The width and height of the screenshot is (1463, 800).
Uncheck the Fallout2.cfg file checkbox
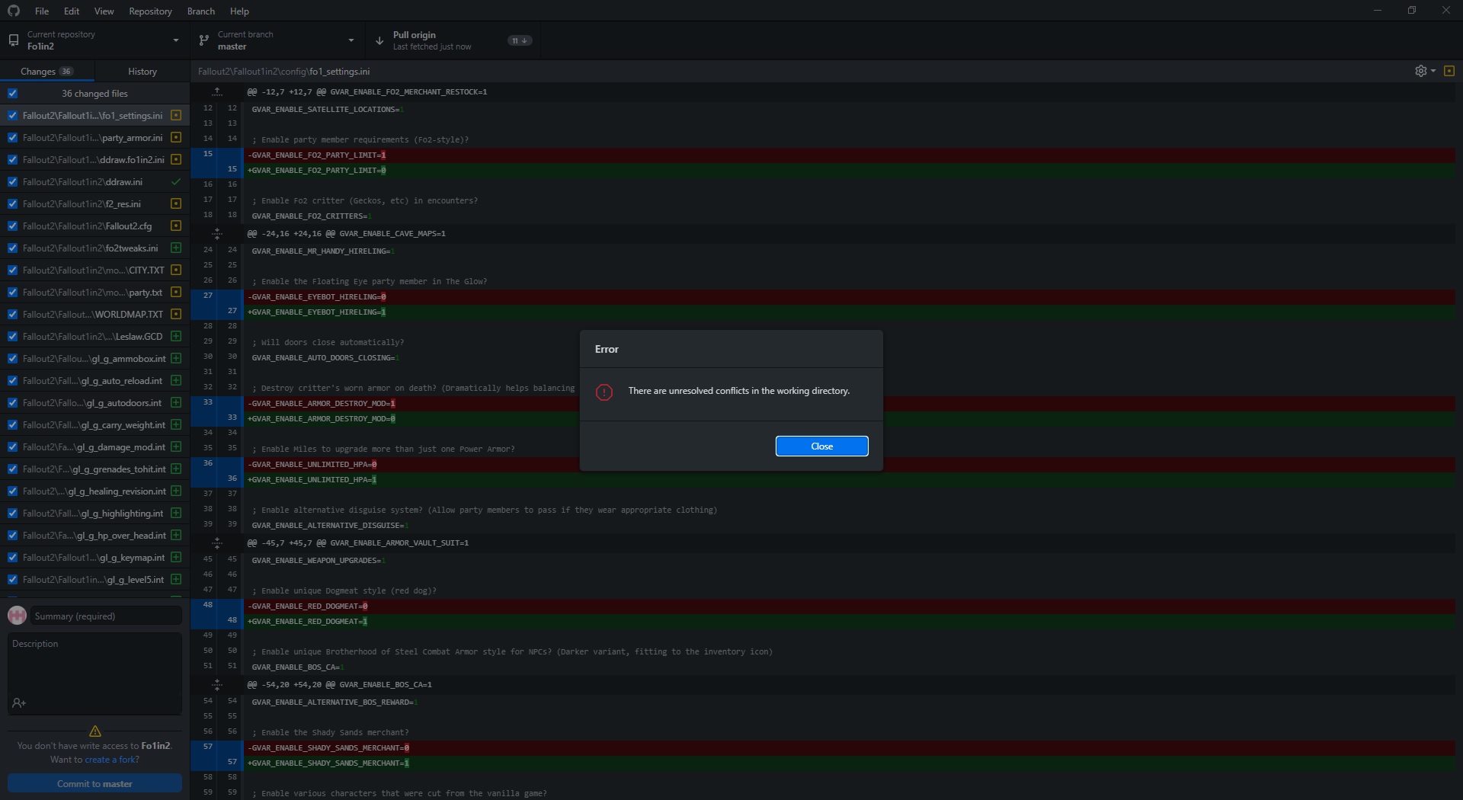[x=12, y=226]
